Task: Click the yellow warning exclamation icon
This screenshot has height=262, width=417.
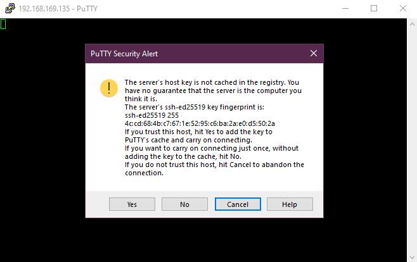Action: pos(109,87)
